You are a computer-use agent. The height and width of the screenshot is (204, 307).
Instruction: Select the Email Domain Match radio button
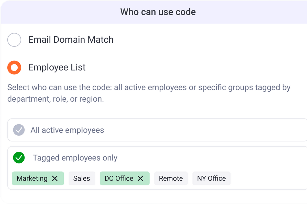click(x=14, y=40)
